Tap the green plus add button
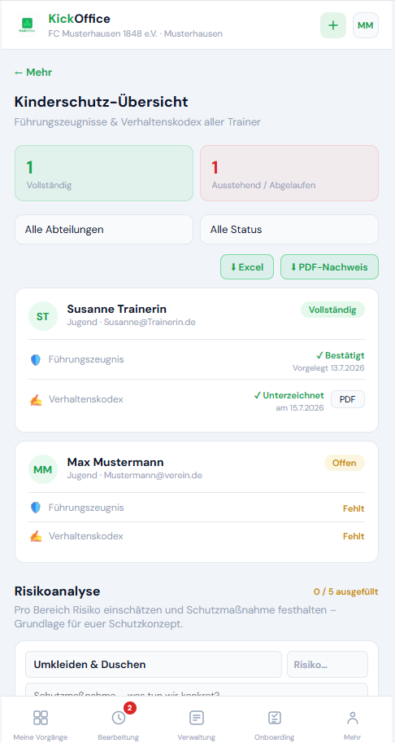 (x=333, y=25)
